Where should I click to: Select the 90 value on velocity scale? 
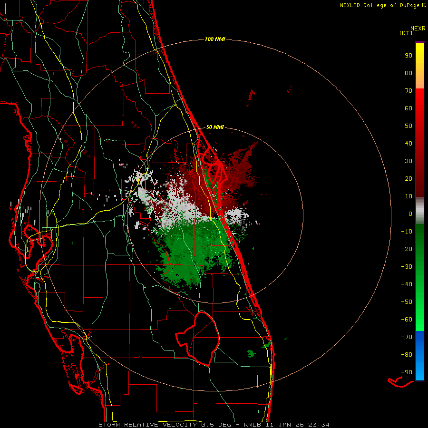[x=409, y=56]
